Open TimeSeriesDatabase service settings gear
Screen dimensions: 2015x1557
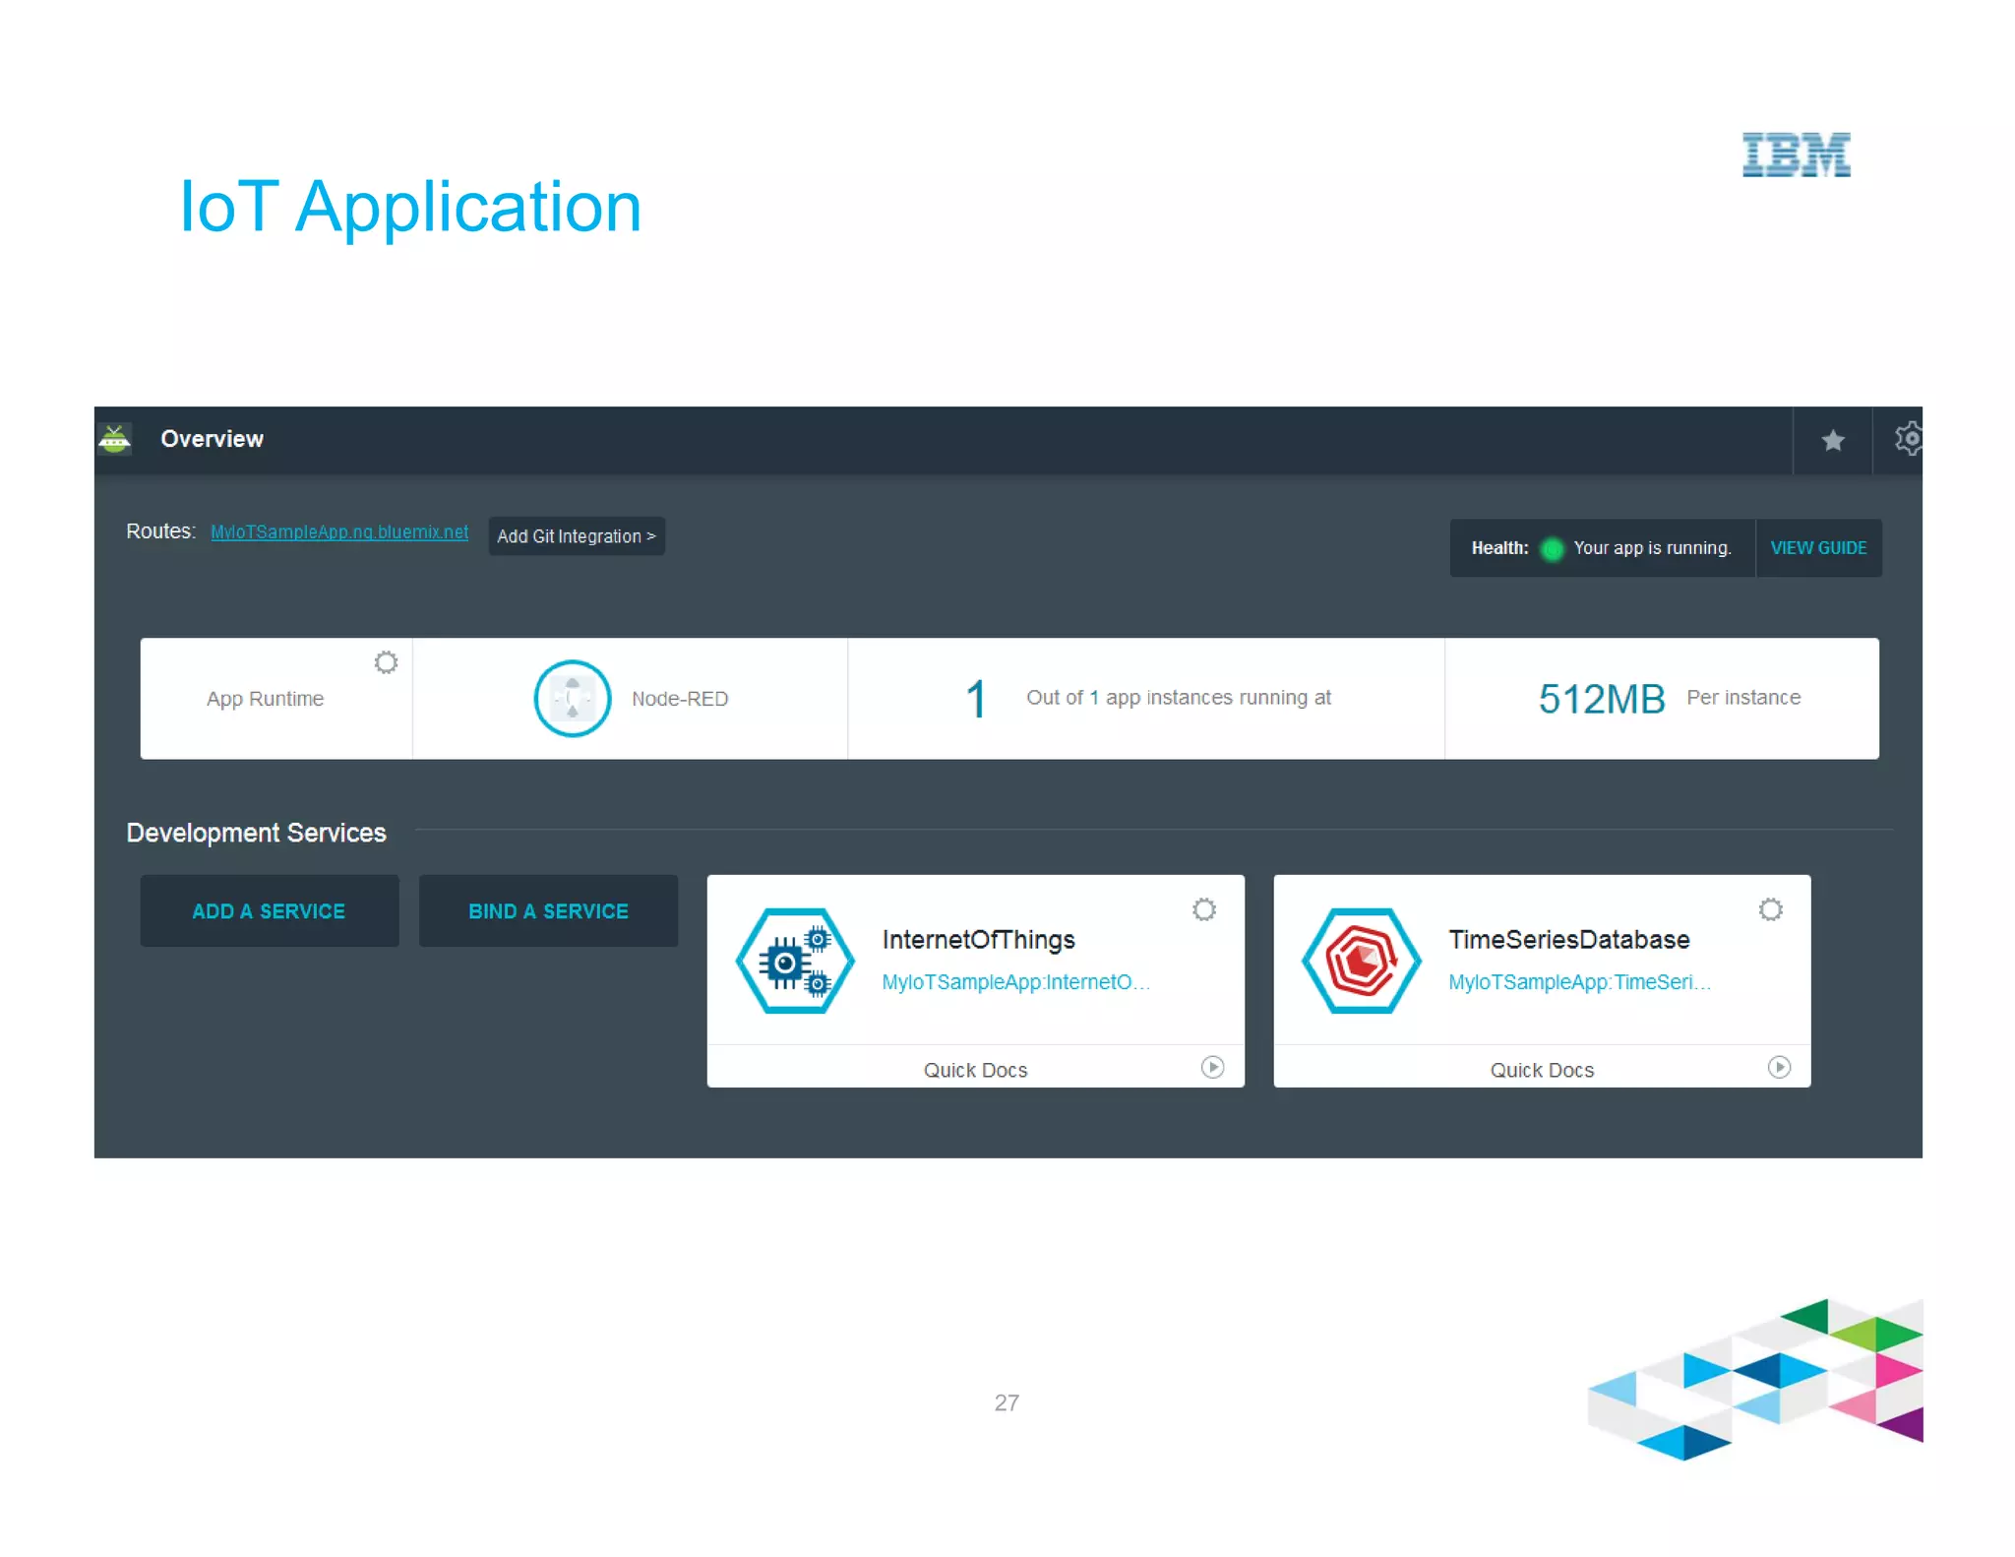1770,909
